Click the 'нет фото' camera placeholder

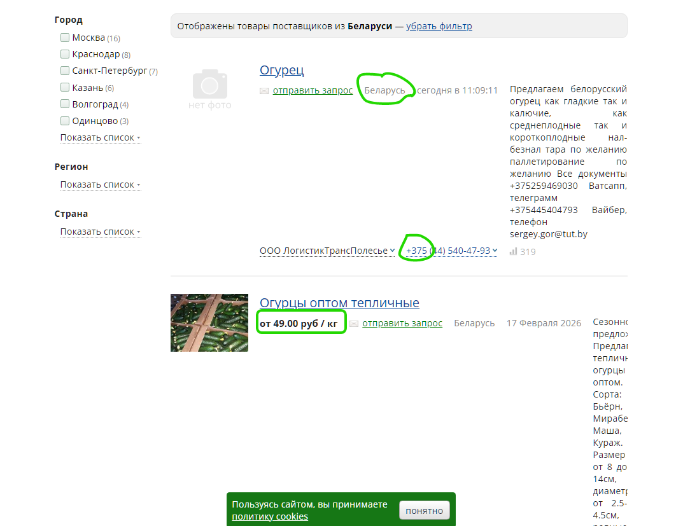click(x=209, y=88)
